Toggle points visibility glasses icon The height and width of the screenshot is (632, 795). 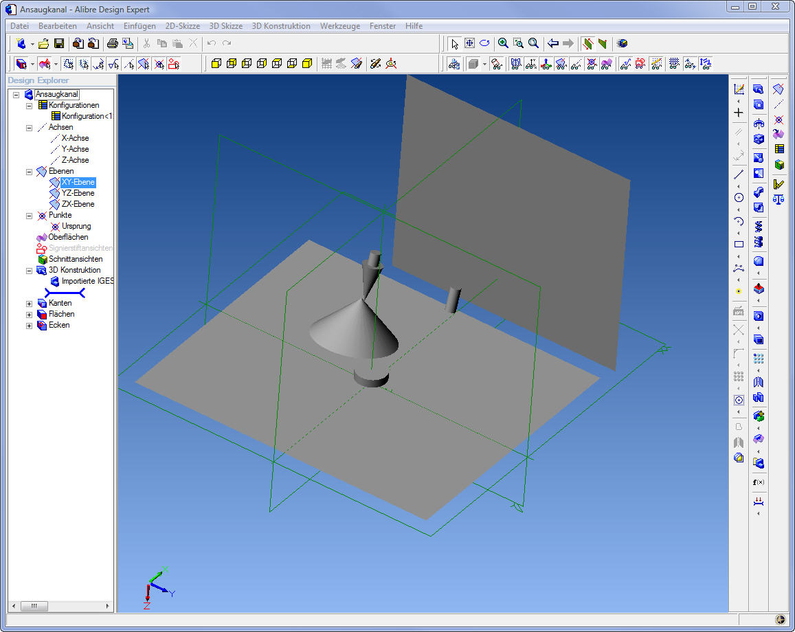click(591, 64)
